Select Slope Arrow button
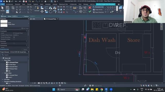Image resolution: width=165 pixels, height=92 pixels. tap(98, 10)
